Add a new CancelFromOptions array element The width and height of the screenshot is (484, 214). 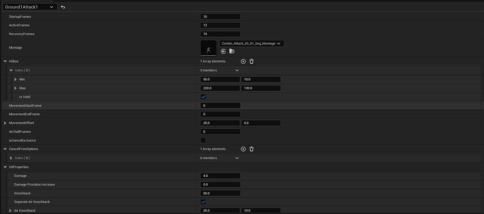(x=243, y=149)
